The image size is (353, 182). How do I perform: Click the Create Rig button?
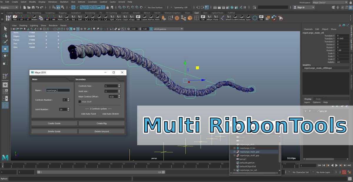101,123
